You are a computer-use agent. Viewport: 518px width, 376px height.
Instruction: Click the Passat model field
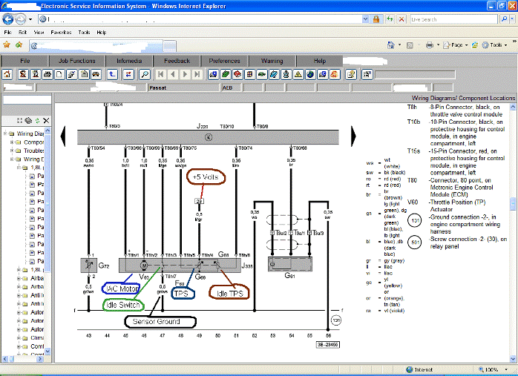(184, 88)
